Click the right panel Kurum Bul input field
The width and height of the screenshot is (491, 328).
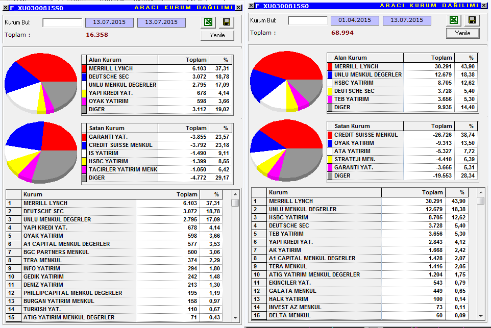[x=307, y=20]
